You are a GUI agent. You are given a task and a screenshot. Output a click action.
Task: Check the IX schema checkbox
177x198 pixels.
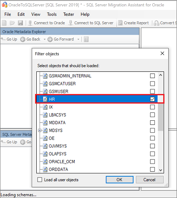152,107
